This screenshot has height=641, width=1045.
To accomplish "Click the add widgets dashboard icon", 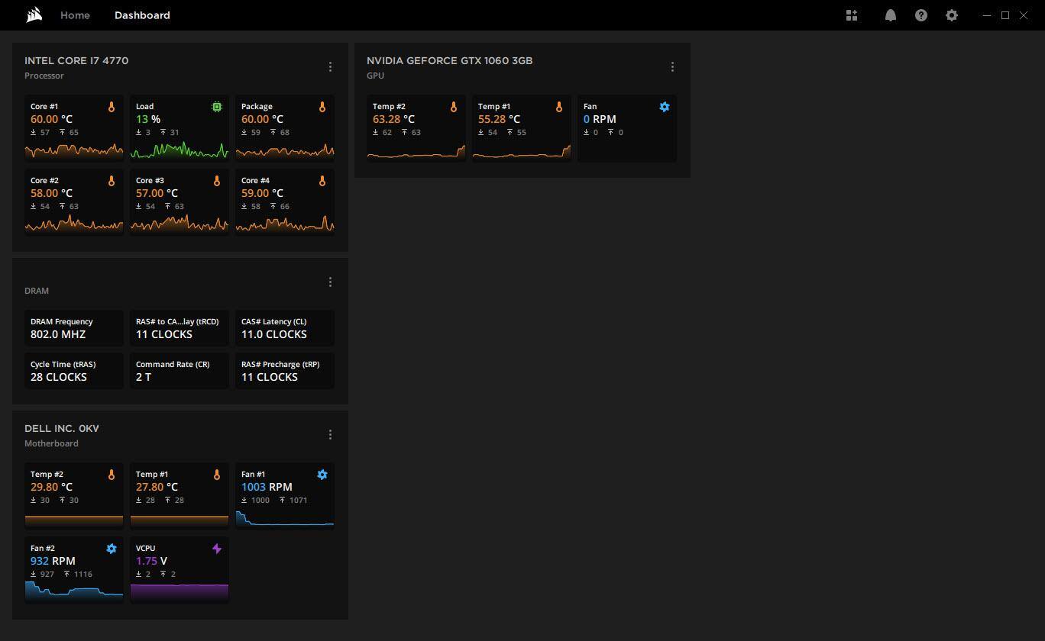I will (x=852, y=15).
